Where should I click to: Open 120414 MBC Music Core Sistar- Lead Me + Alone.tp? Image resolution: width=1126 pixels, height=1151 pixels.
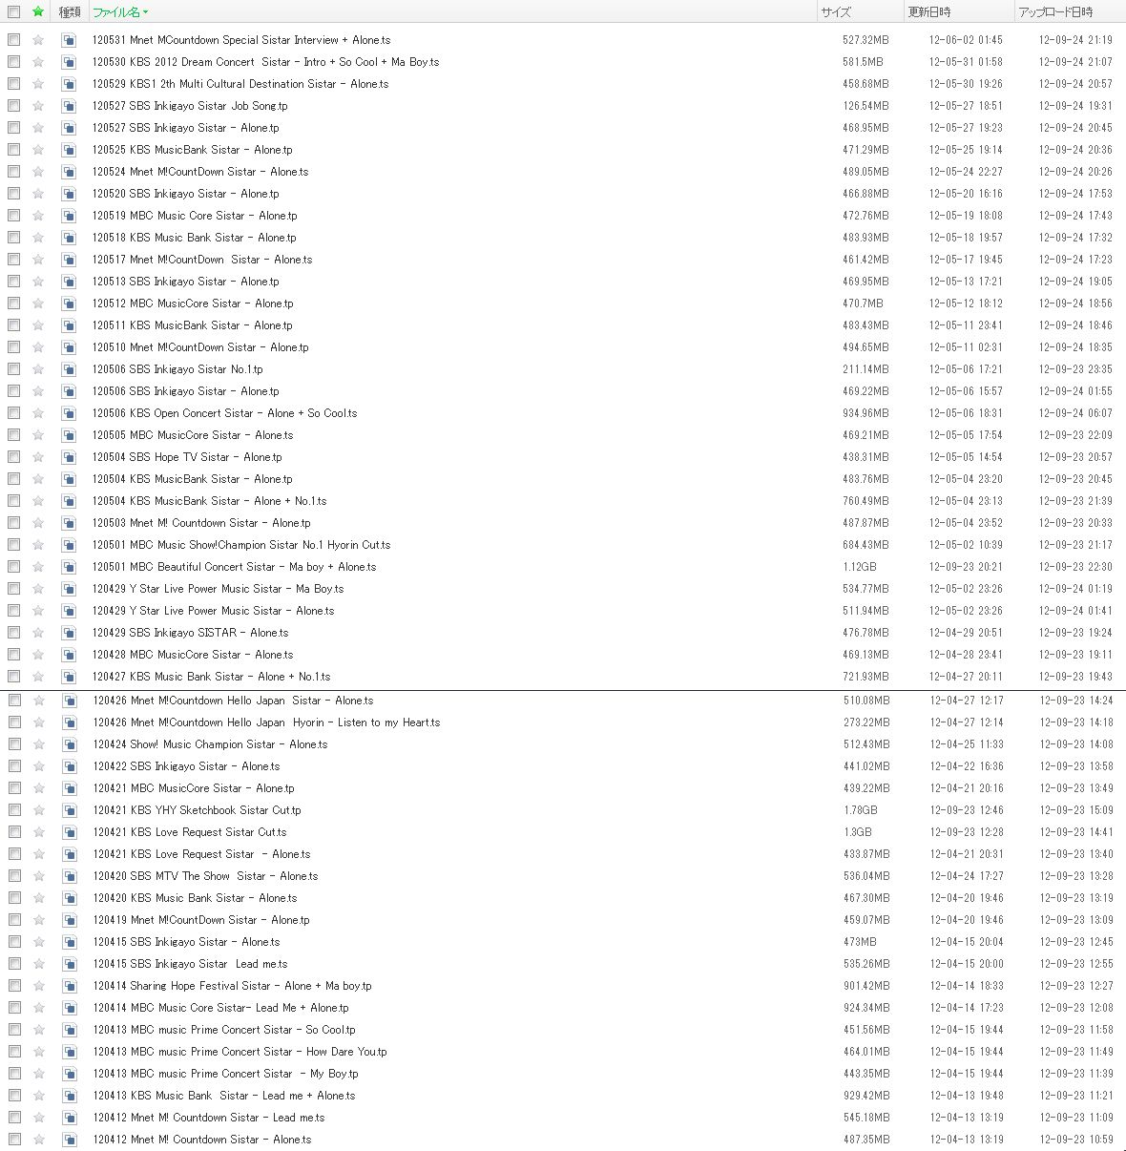tap(220, 1008)
